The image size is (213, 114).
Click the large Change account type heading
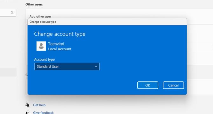(60, 34)
